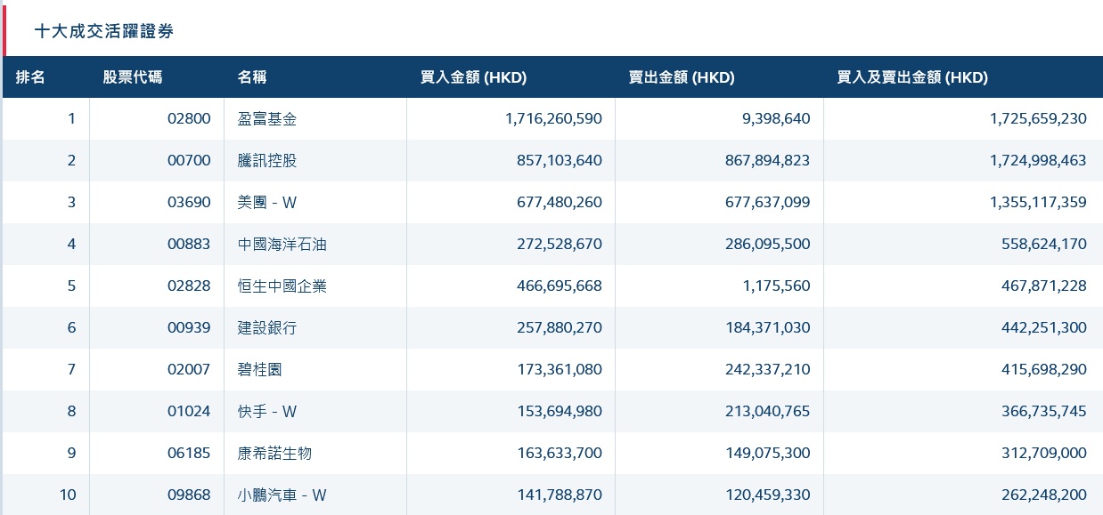Select stock code 02800
Viewport: 1103px width, 515px height.
[x=189, y=118]
